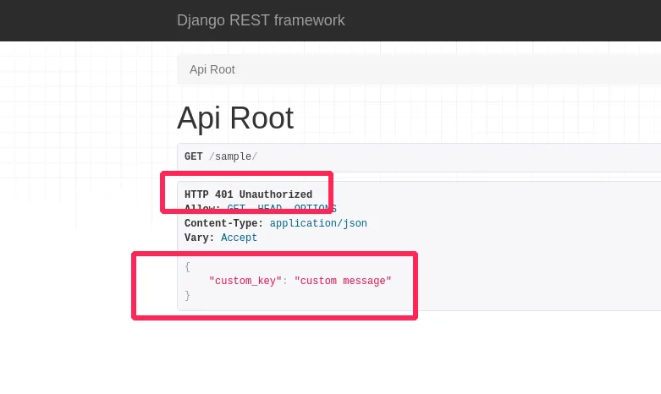Open the Django REST framework brand link
This screenshot has width=661, height=394.
(x=261, y=20)
